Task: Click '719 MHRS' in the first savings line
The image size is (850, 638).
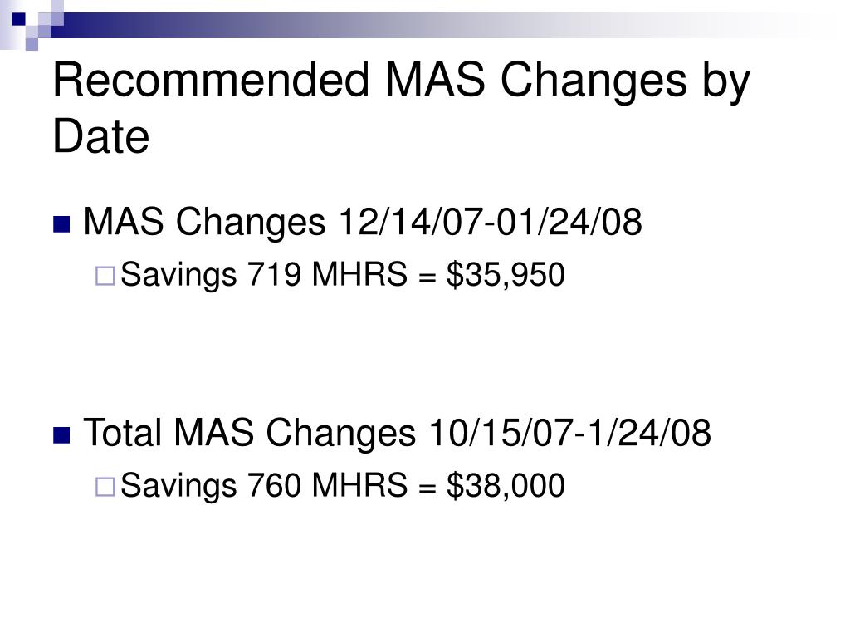Action: [x=327, y=274]
